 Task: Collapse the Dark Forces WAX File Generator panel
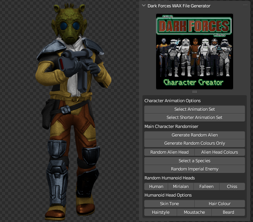pos(144,6)
